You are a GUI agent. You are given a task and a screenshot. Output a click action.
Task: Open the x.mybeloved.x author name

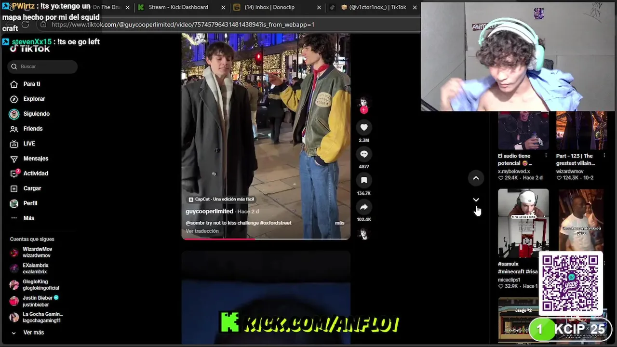coord(514,171)
